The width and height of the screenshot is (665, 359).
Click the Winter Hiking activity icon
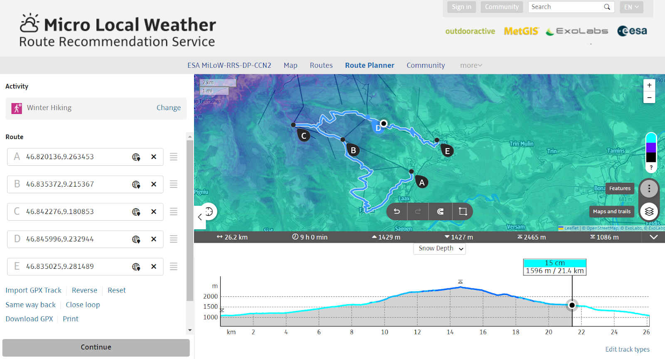pos(17,108)
